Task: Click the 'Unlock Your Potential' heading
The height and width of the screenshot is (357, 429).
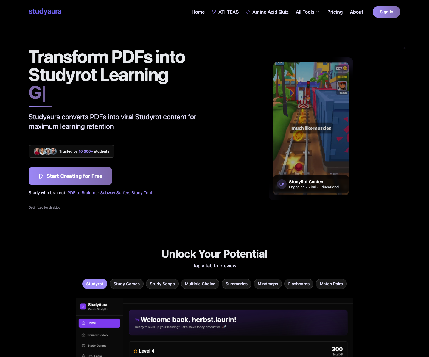Action: pos(214,254)
